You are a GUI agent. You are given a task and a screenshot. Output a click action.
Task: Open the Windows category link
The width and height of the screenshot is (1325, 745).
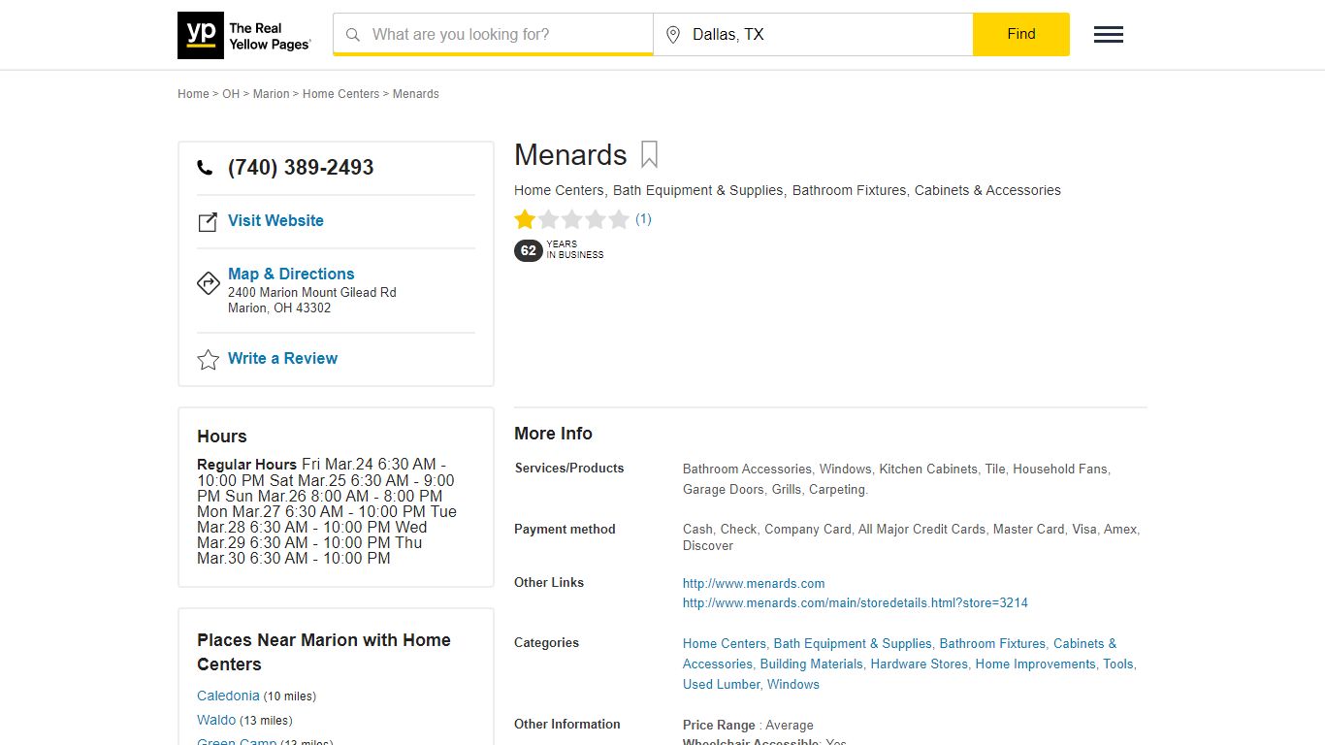[793, 685]
